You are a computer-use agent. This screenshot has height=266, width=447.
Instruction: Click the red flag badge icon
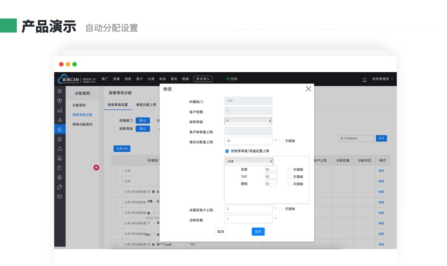96,168
